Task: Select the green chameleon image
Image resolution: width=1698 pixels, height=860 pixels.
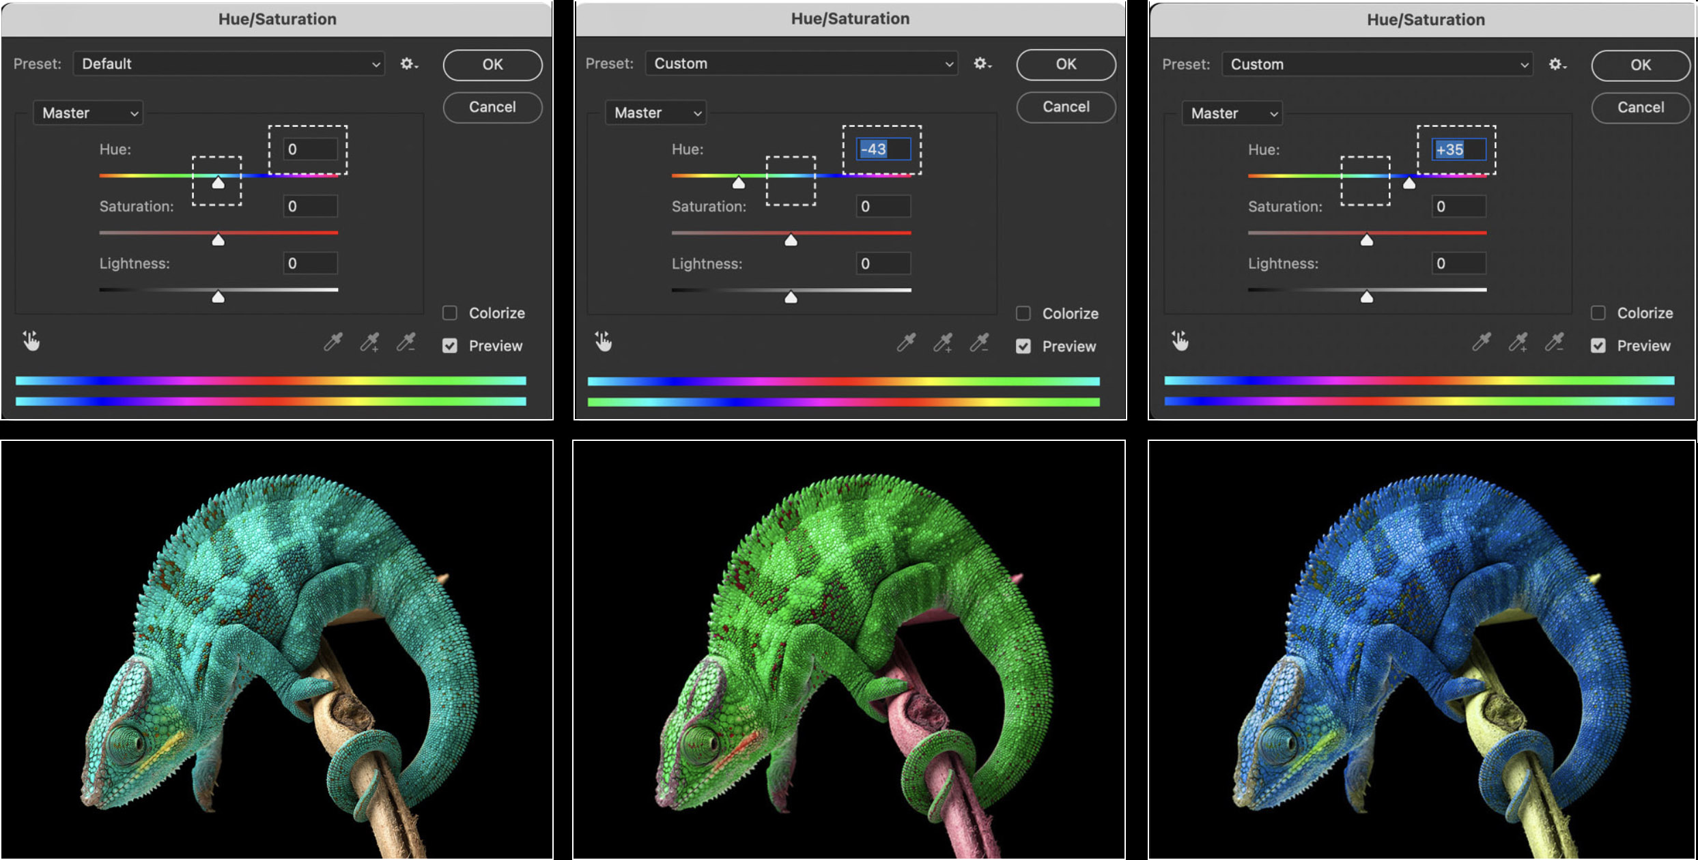Action: [849, 650]
